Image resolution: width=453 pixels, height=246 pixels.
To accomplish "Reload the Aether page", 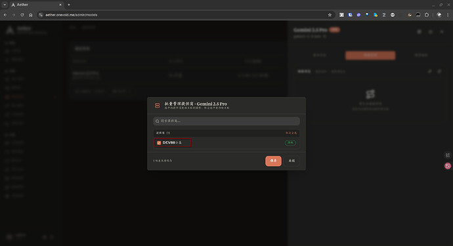I will (x=22, y=14).
